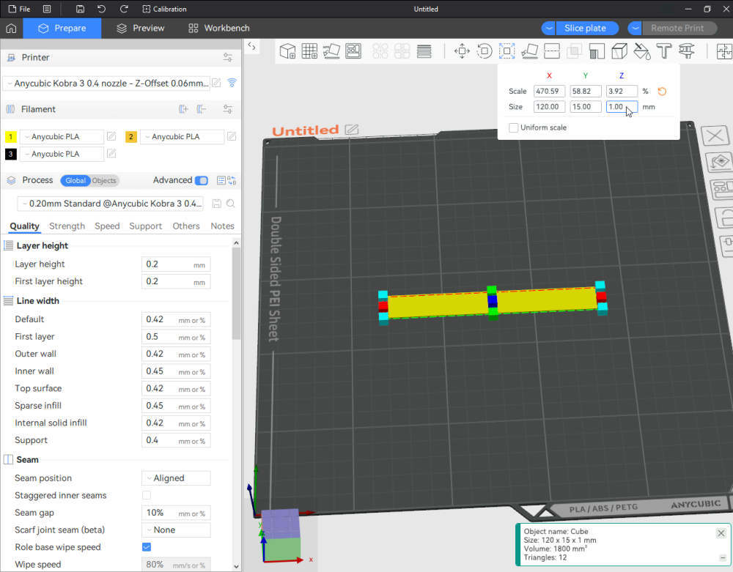This screenshot has width=733, height=572.
Task: Click the Auto orient toolbar icon
Action: point(331,51)
